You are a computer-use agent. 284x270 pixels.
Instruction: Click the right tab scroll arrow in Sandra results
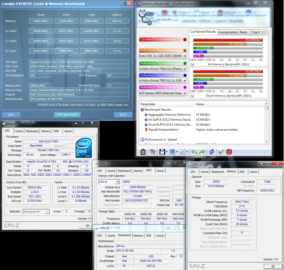267,32
